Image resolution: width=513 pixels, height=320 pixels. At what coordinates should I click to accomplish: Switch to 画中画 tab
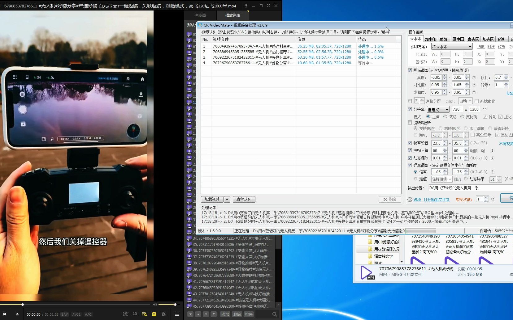[x=458, y=39]
